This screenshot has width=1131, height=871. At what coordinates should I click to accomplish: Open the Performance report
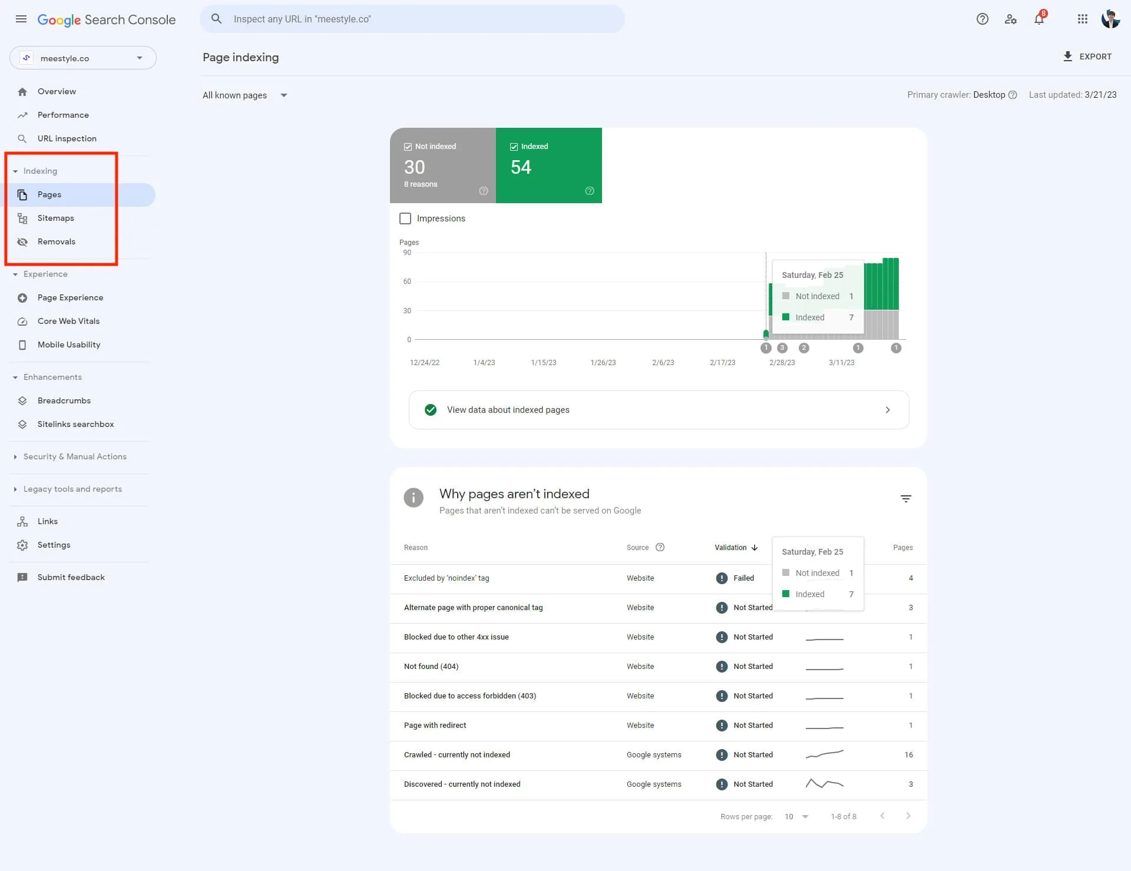pos(63,115)
